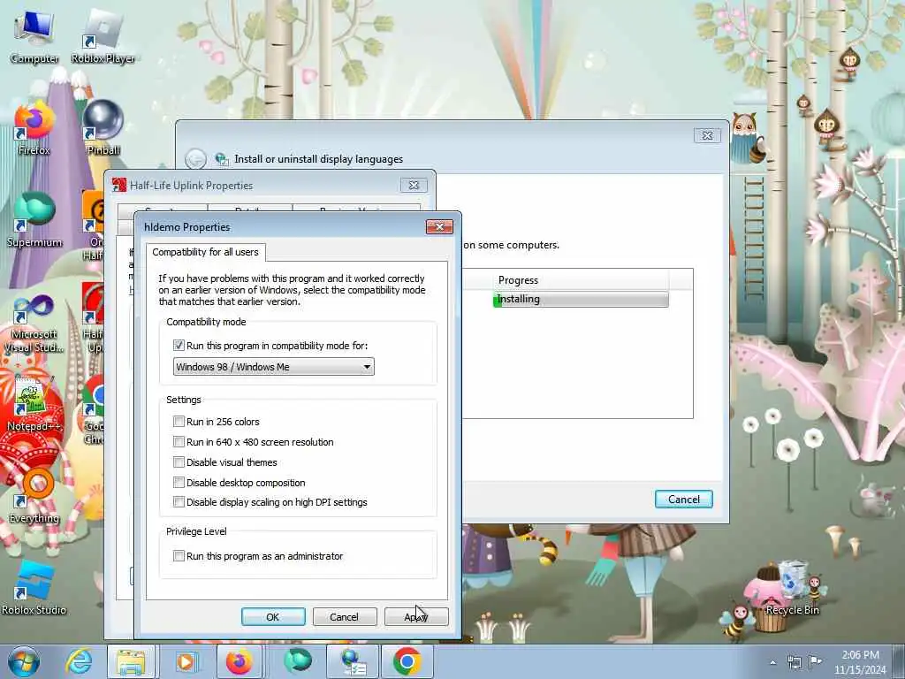Check Disable desktop composition

pyautogui.click(x=179, y=482)
